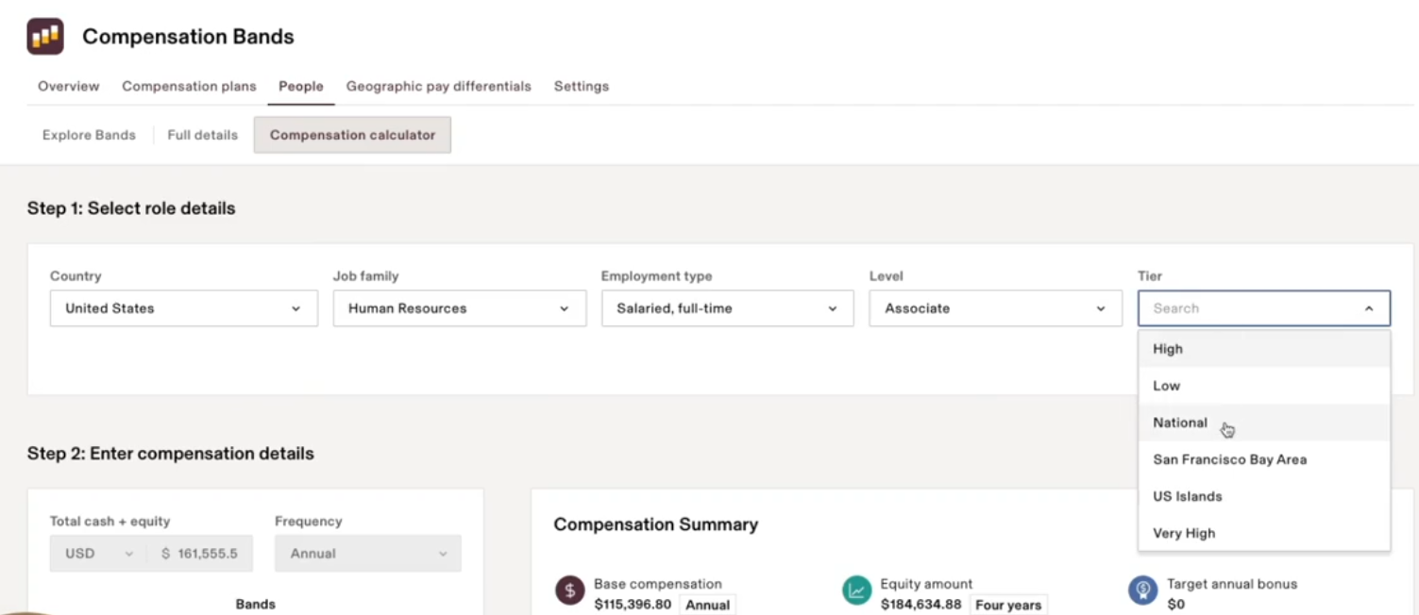Pick the US Islands tier option

tap(1187, 496)
